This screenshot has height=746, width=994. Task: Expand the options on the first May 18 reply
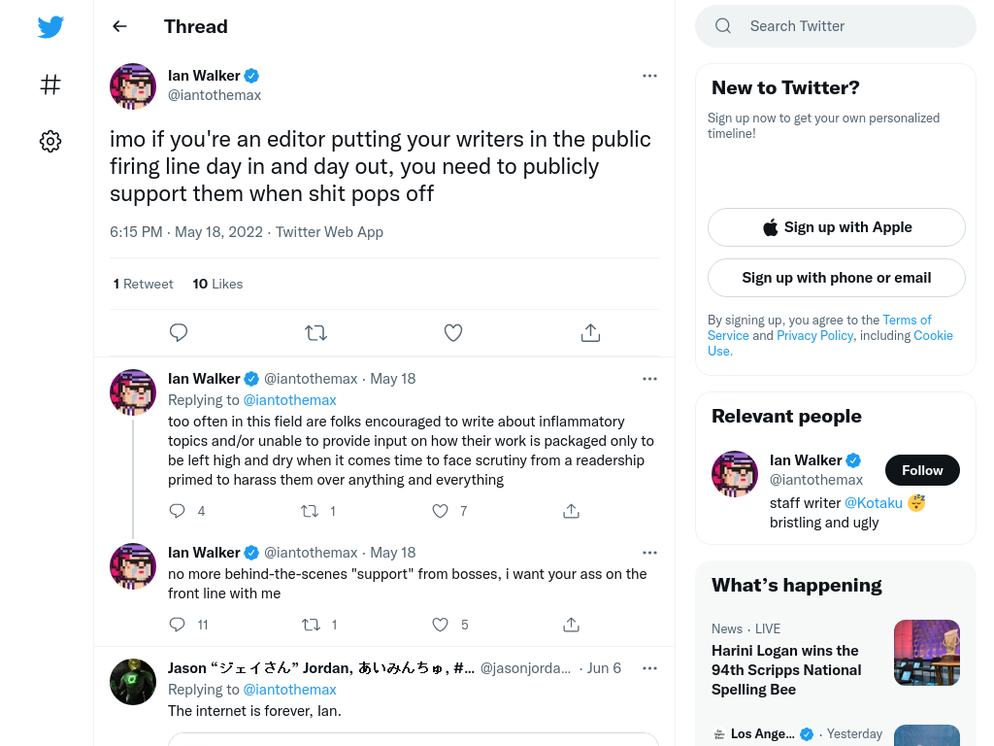649,379
